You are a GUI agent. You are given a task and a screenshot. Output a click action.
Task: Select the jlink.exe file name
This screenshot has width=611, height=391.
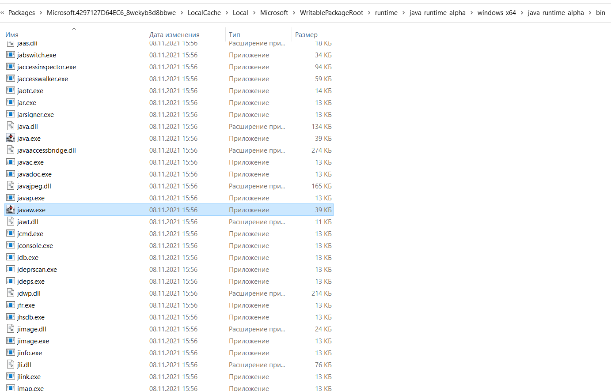pyautogui.click(x=29, y=376)
